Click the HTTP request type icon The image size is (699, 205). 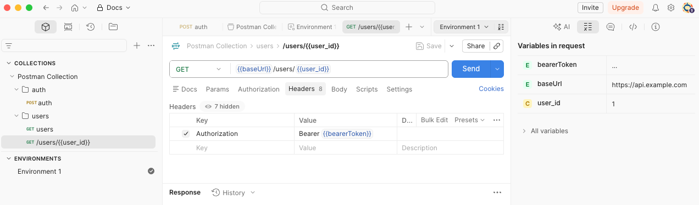pyautogui.click(x=176, y=46)
